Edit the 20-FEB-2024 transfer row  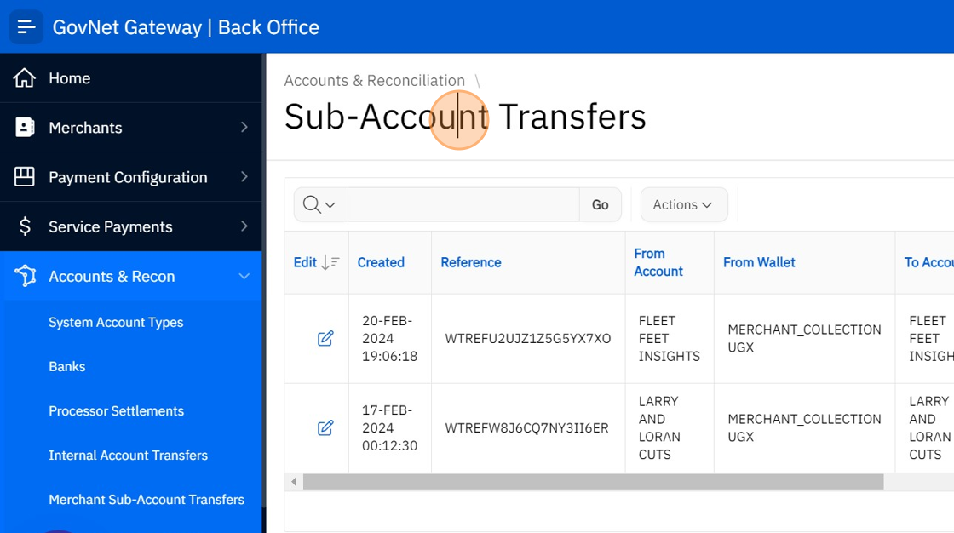click(x=325, y=339)
